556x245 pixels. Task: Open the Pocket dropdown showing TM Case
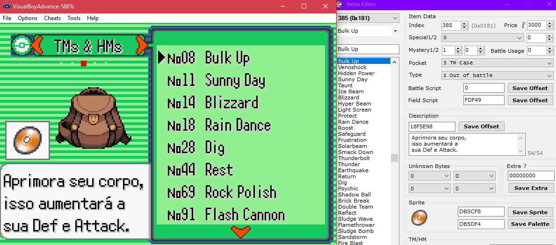click(497, 63)
